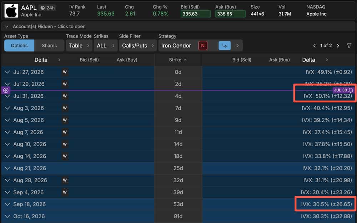Expand the Jul 27, 2026 expiration
The image size is (357, 223).
7,72
